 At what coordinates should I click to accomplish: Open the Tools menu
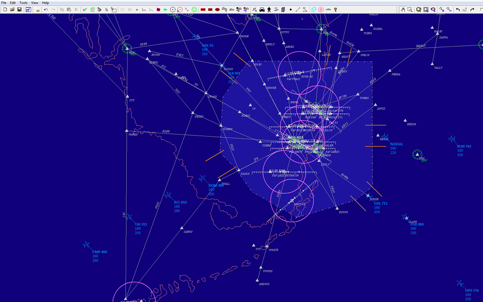[23, 3]
